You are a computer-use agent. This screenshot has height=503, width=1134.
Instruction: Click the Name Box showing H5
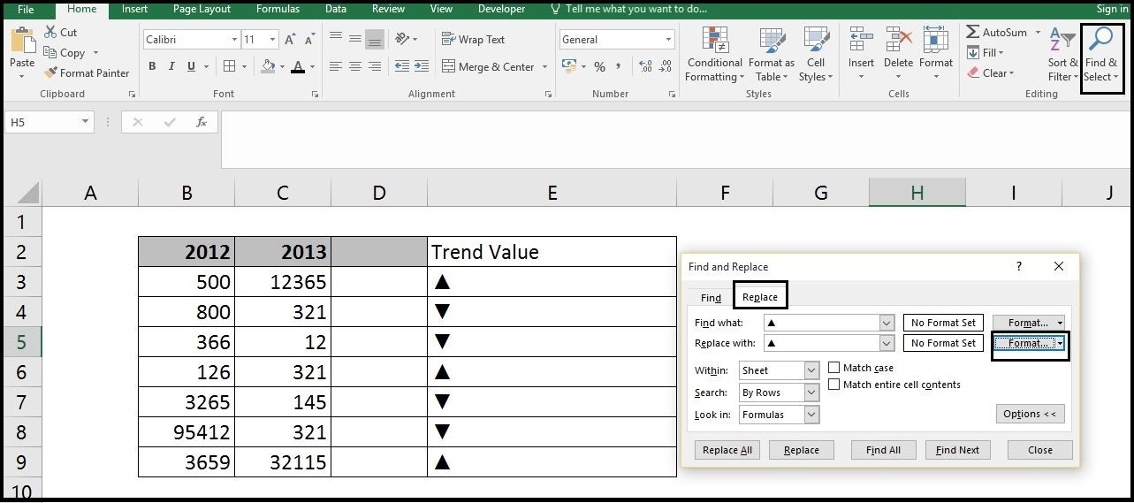(42, 122)
